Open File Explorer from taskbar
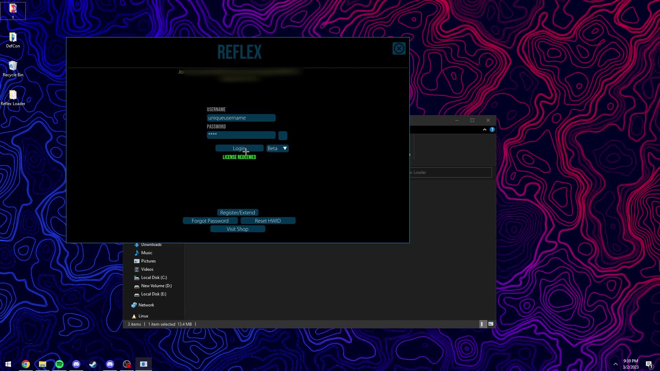The width and height of the screenshot is (660, 371). click(x=43, y=364)
